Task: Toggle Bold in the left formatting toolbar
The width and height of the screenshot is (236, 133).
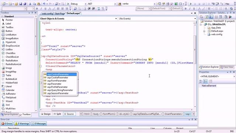Action: tap(37, 9)
